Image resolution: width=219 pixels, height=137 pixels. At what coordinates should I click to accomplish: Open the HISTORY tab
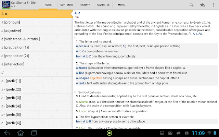point(85,5)
